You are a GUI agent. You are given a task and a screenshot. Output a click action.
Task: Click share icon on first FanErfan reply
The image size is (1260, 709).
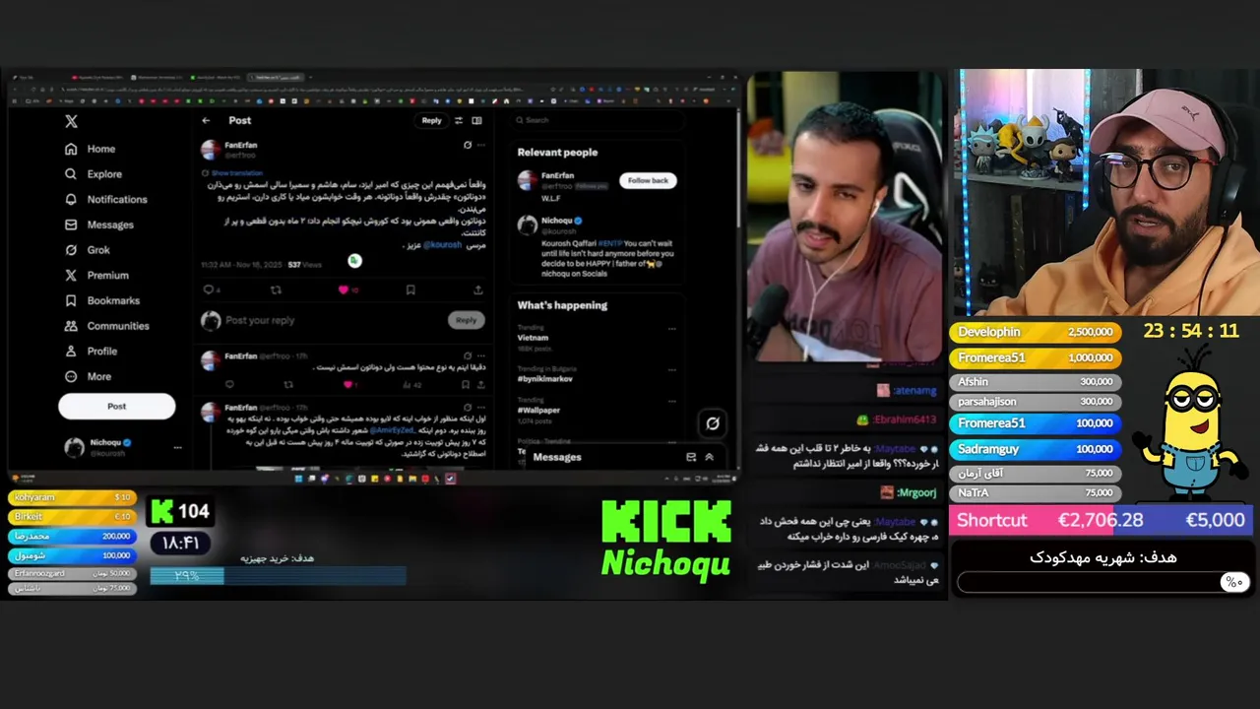479,384
